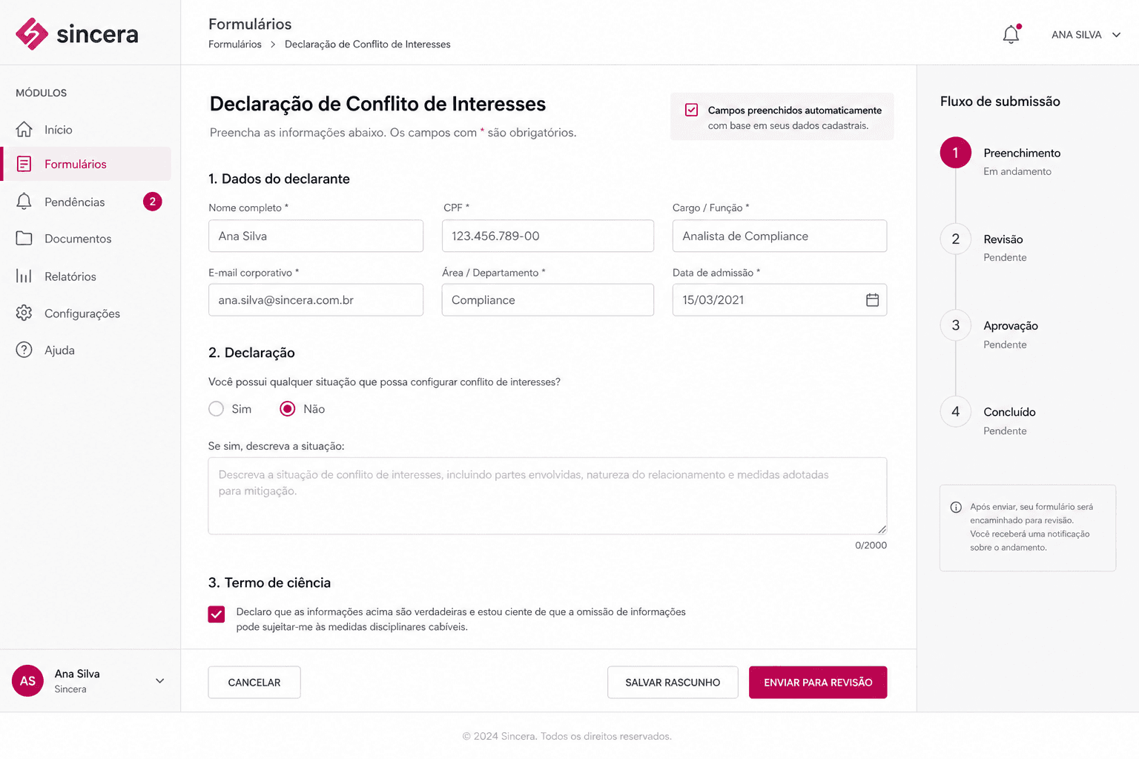The width and height of the screenshot is (1139, 759).
Task: Expand the ANA SILVA account dropdown
Action: click(1086, 35)
